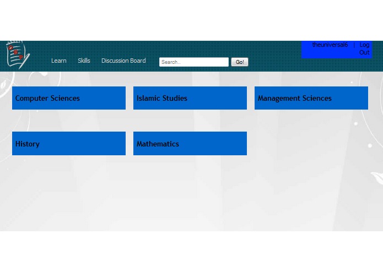Go to the Skills section
Image resolution: width=383 pixels, height=272 pixels.
coord(84,61)
